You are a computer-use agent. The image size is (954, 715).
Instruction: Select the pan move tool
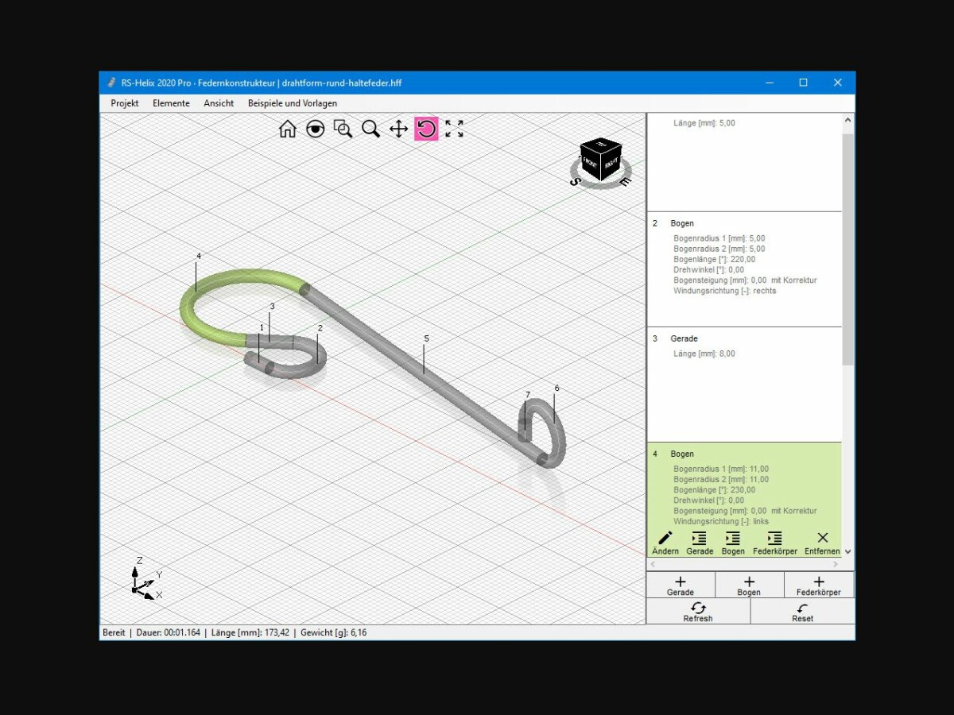pyautogui.click(x=398, y=129)
